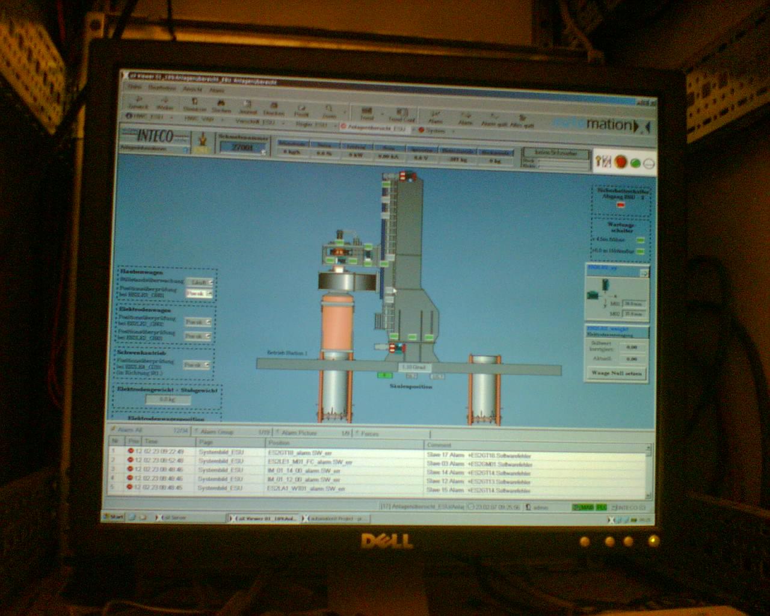Click the automationX Project taskbar button
This screenshot has width=770, height=616.
click(x=336, y=519)
